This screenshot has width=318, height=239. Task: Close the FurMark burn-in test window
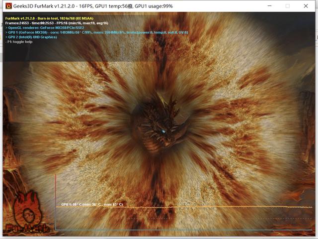pyautogui.click(x=307, y=6)
